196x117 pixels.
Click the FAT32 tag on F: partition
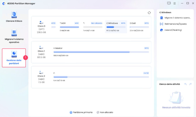146,73
